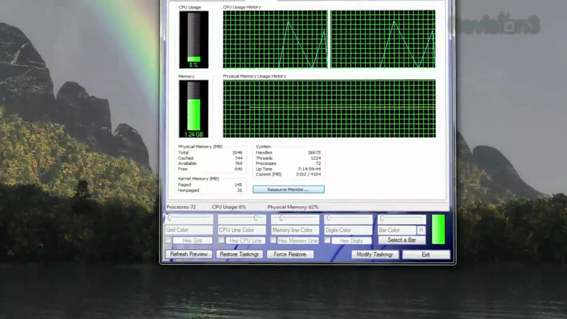Enable the Hex Digits checkbox
The image size is (567, 319).
click(327, 240)
